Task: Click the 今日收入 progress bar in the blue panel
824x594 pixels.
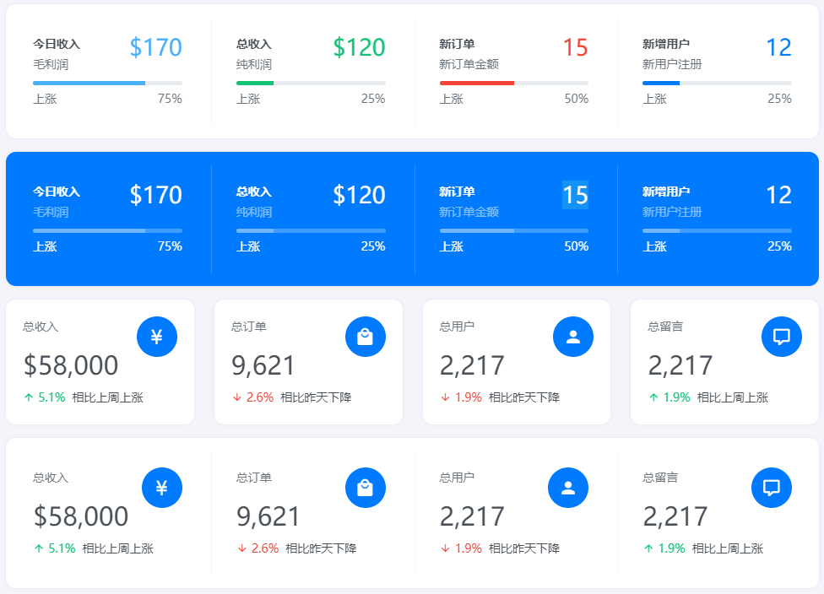Action: point(107,230)
